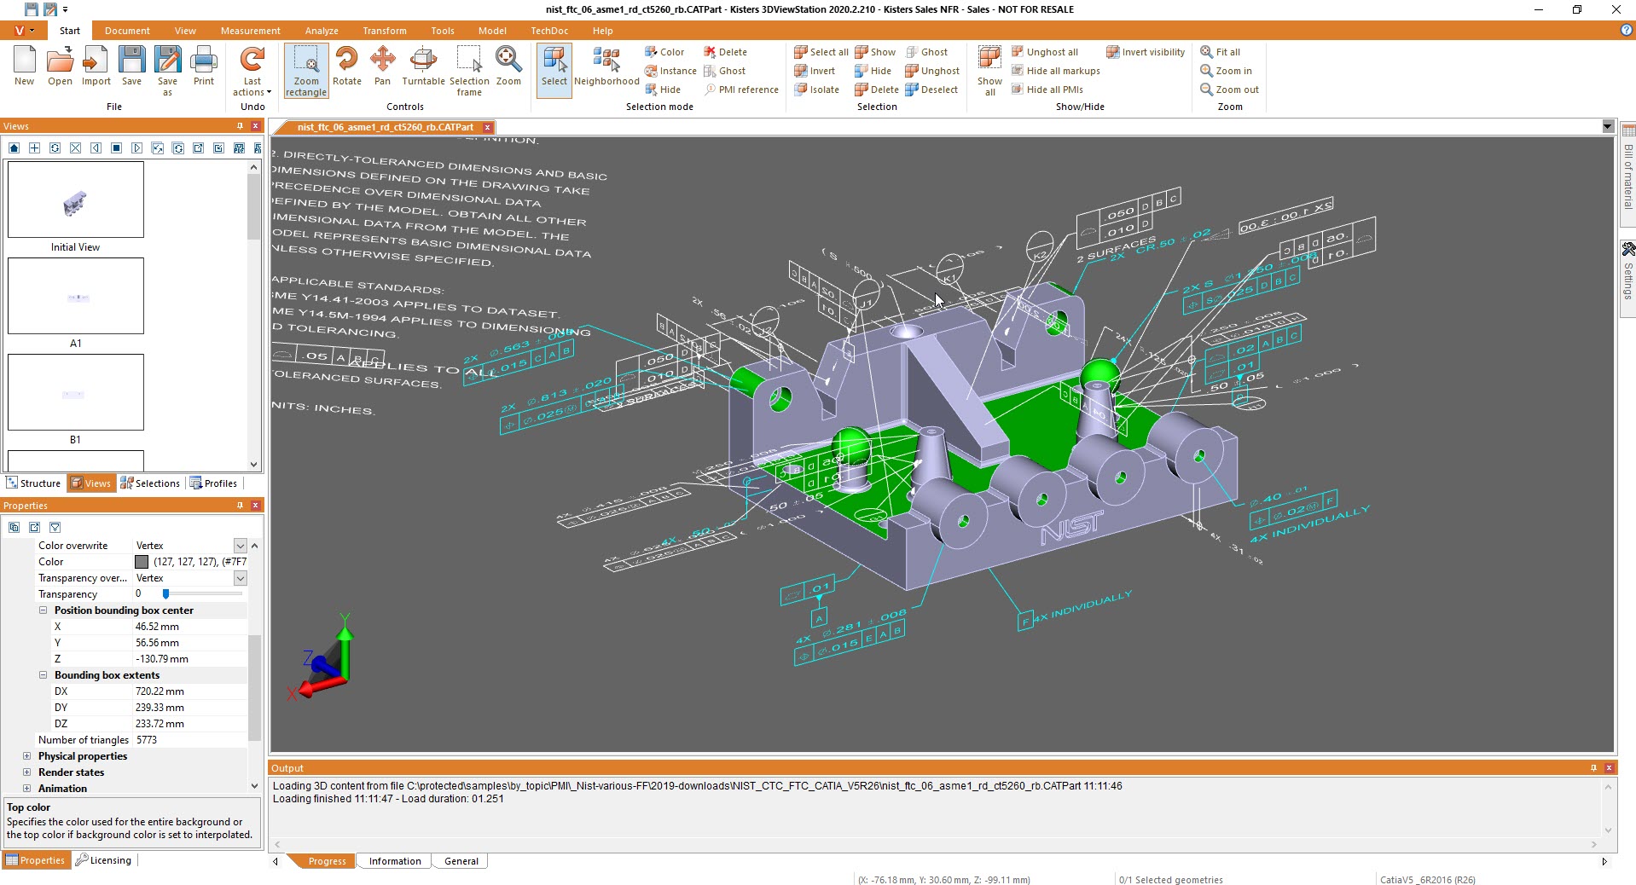Toggle Invert visibility option

pyautogui.click(x=1146, y=52)
